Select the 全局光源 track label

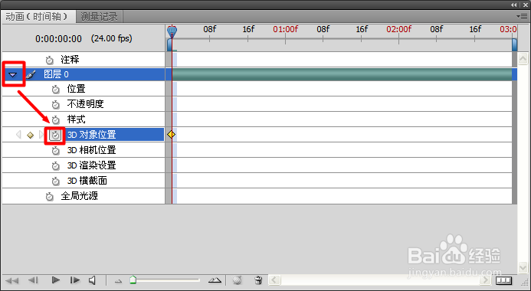click(79, 196)
